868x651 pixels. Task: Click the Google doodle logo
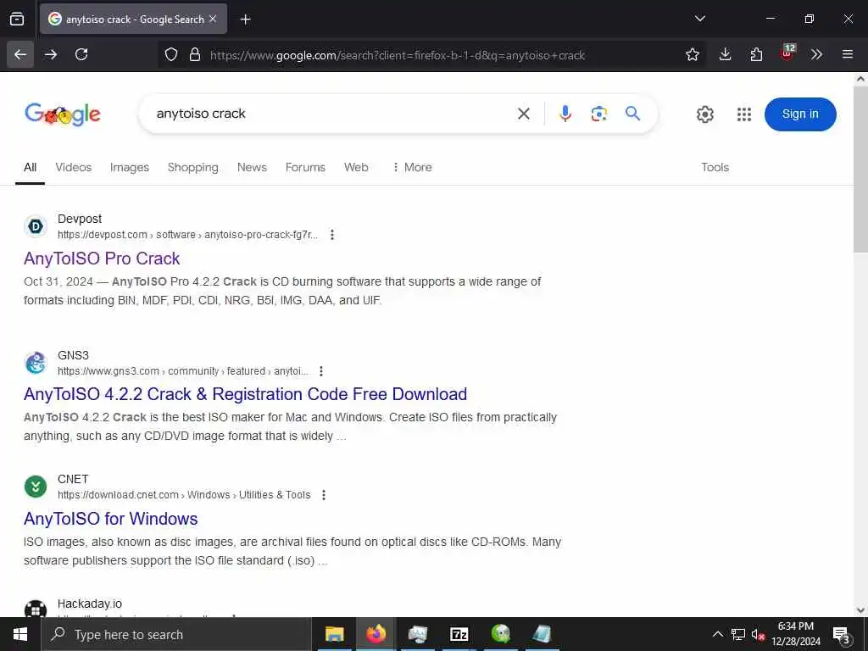[63, 114]
